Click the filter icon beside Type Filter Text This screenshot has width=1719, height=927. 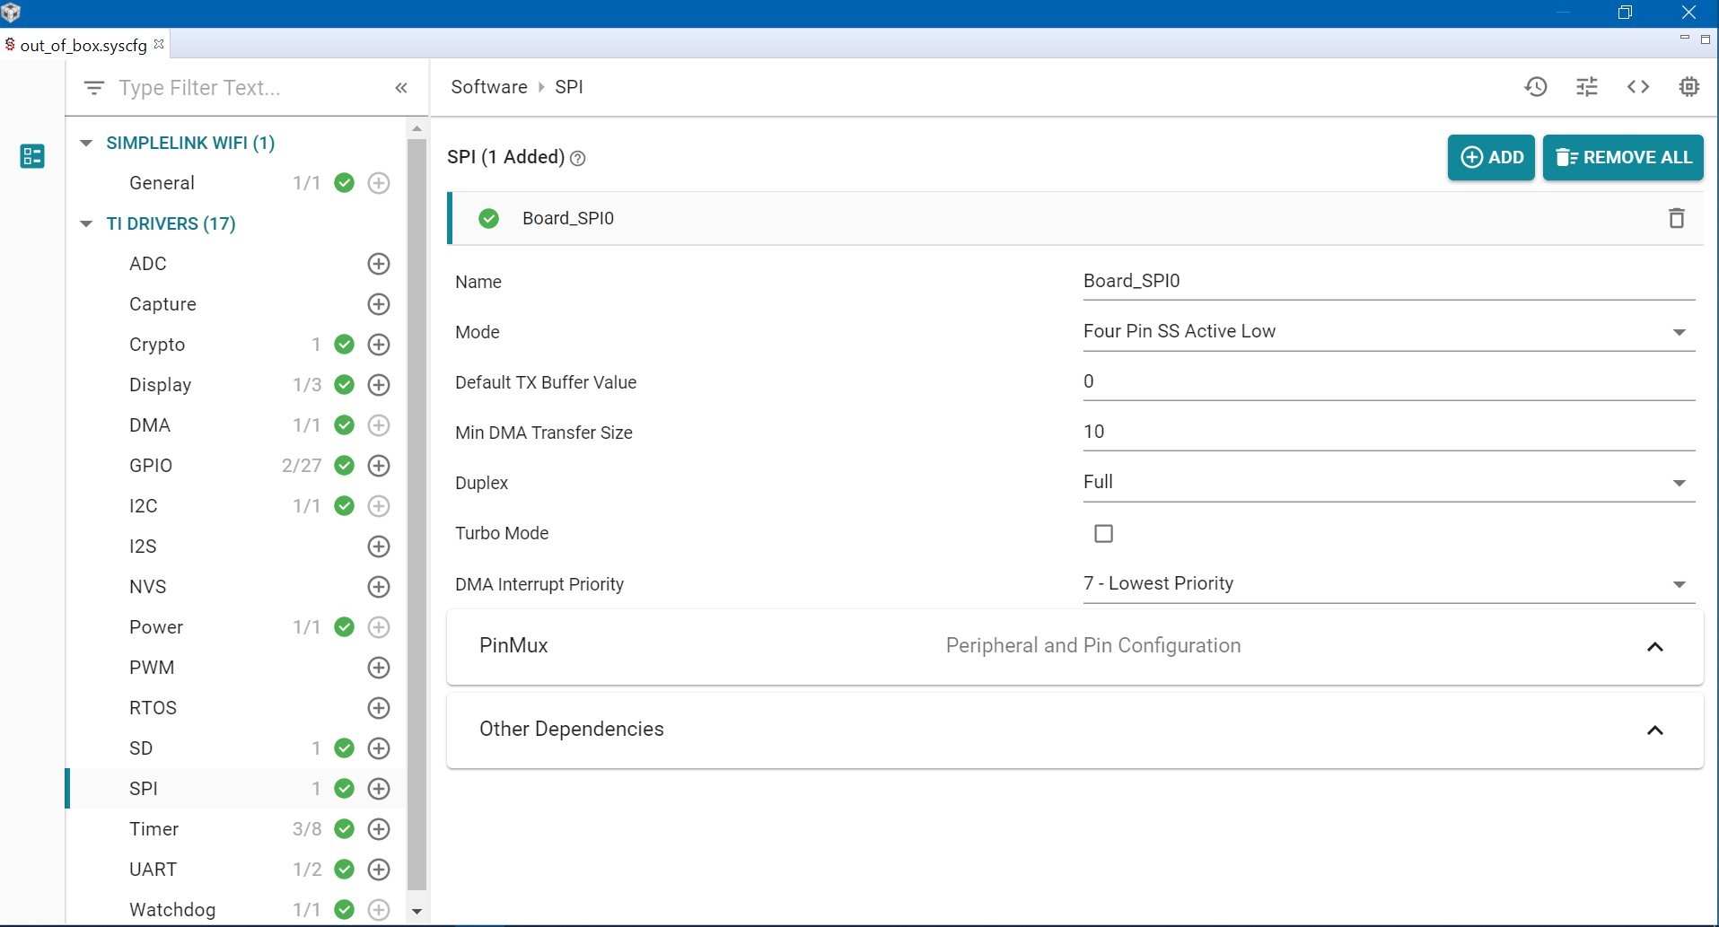(93, 88)
